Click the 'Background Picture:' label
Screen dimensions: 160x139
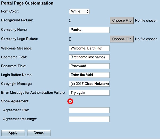tap(17, 20)
